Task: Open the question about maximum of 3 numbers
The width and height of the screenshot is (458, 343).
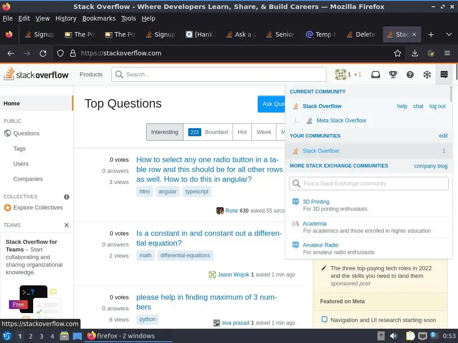Action: click(207, 302)
